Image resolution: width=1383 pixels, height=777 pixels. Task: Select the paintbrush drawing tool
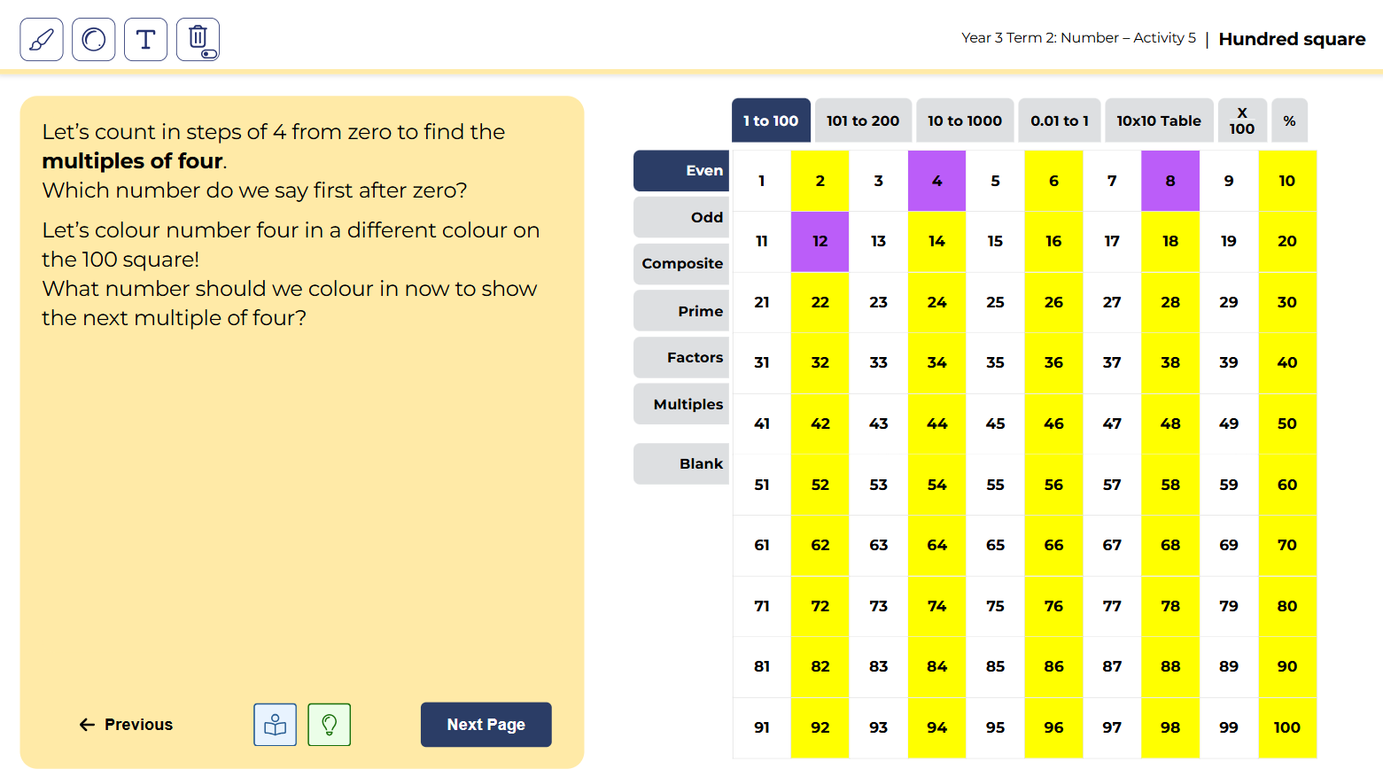click(42, 40)
